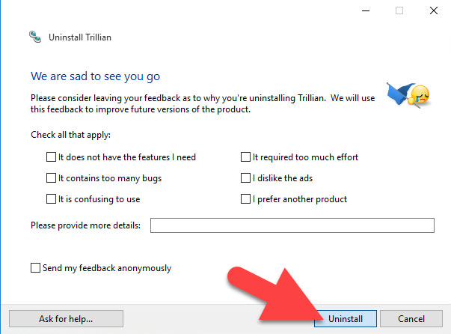Click the disabled maximize window icon
Viewport: 451px width, 334px height.
click(x=399, y=11)
